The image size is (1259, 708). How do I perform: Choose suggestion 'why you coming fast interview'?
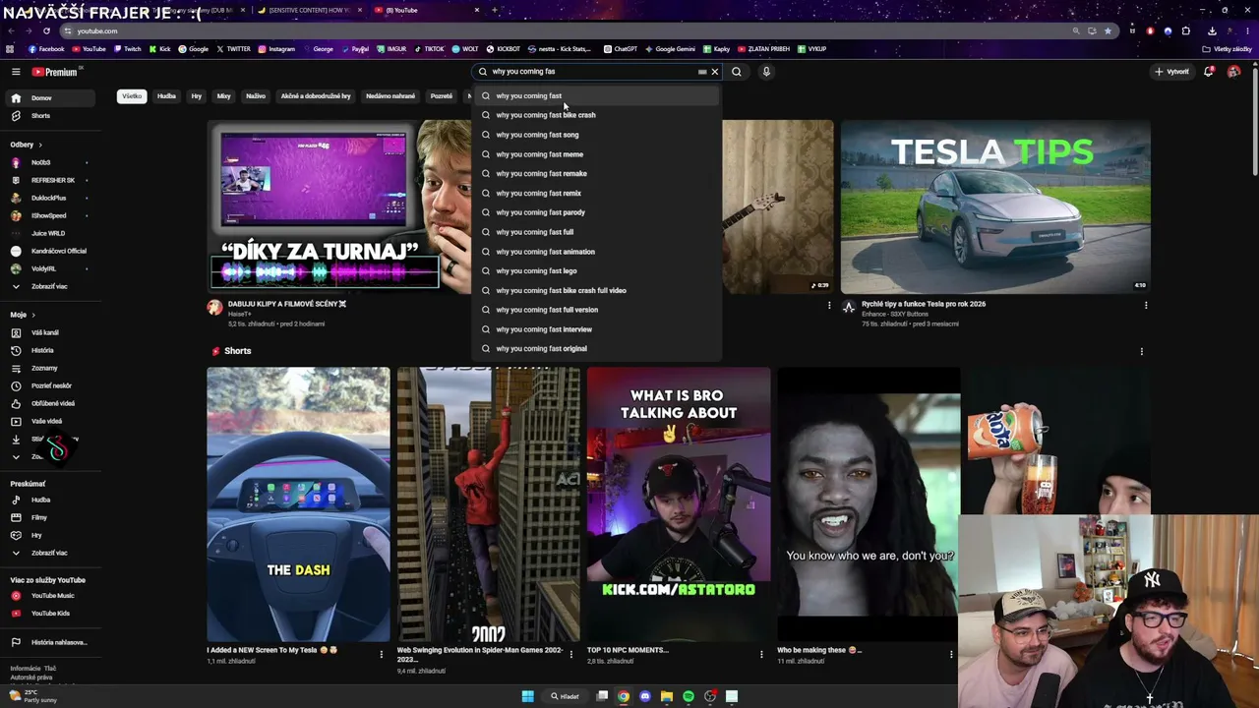(596, 329)
